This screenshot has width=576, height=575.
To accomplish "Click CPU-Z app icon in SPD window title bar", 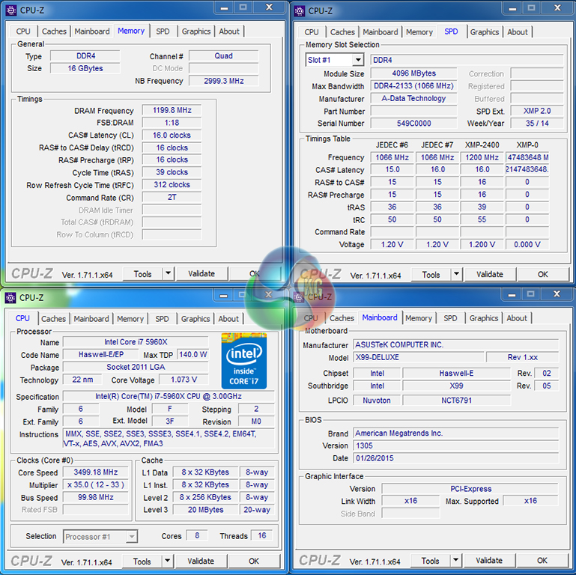I will pyautogui.click(x=300, y=10).
